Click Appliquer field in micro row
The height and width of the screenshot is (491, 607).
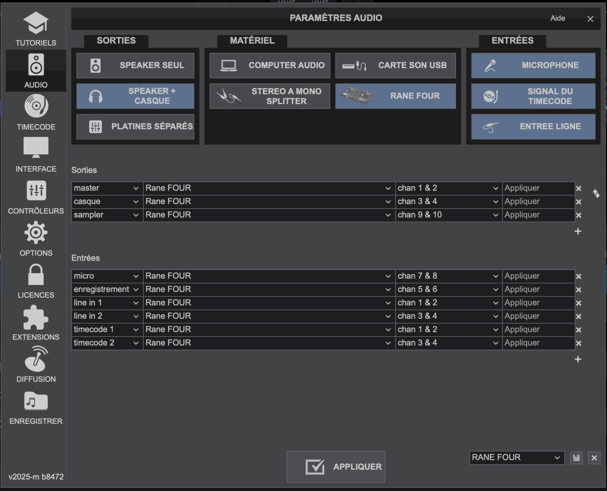click(x=538, y=276)
